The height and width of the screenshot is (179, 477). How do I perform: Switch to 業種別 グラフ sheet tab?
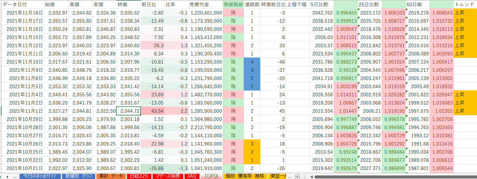point(79,176)
